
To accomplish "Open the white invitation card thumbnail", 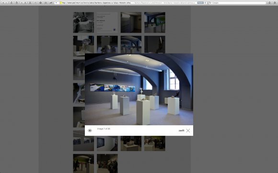I will 107,22.
